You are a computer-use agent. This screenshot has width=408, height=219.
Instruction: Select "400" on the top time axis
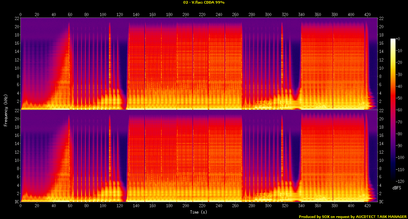[351, 15]
